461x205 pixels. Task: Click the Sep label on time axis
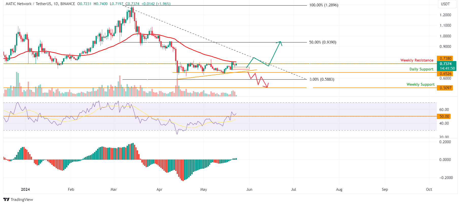[385, 189]
